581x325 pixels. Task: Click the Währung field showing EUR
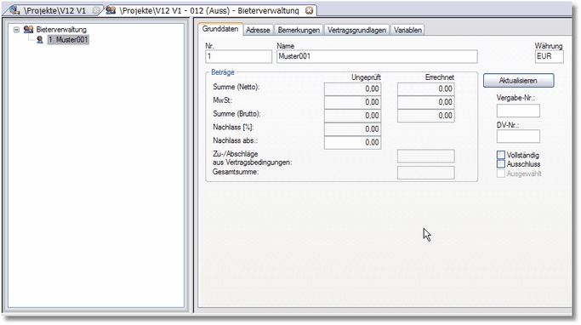tap(550, 56)
